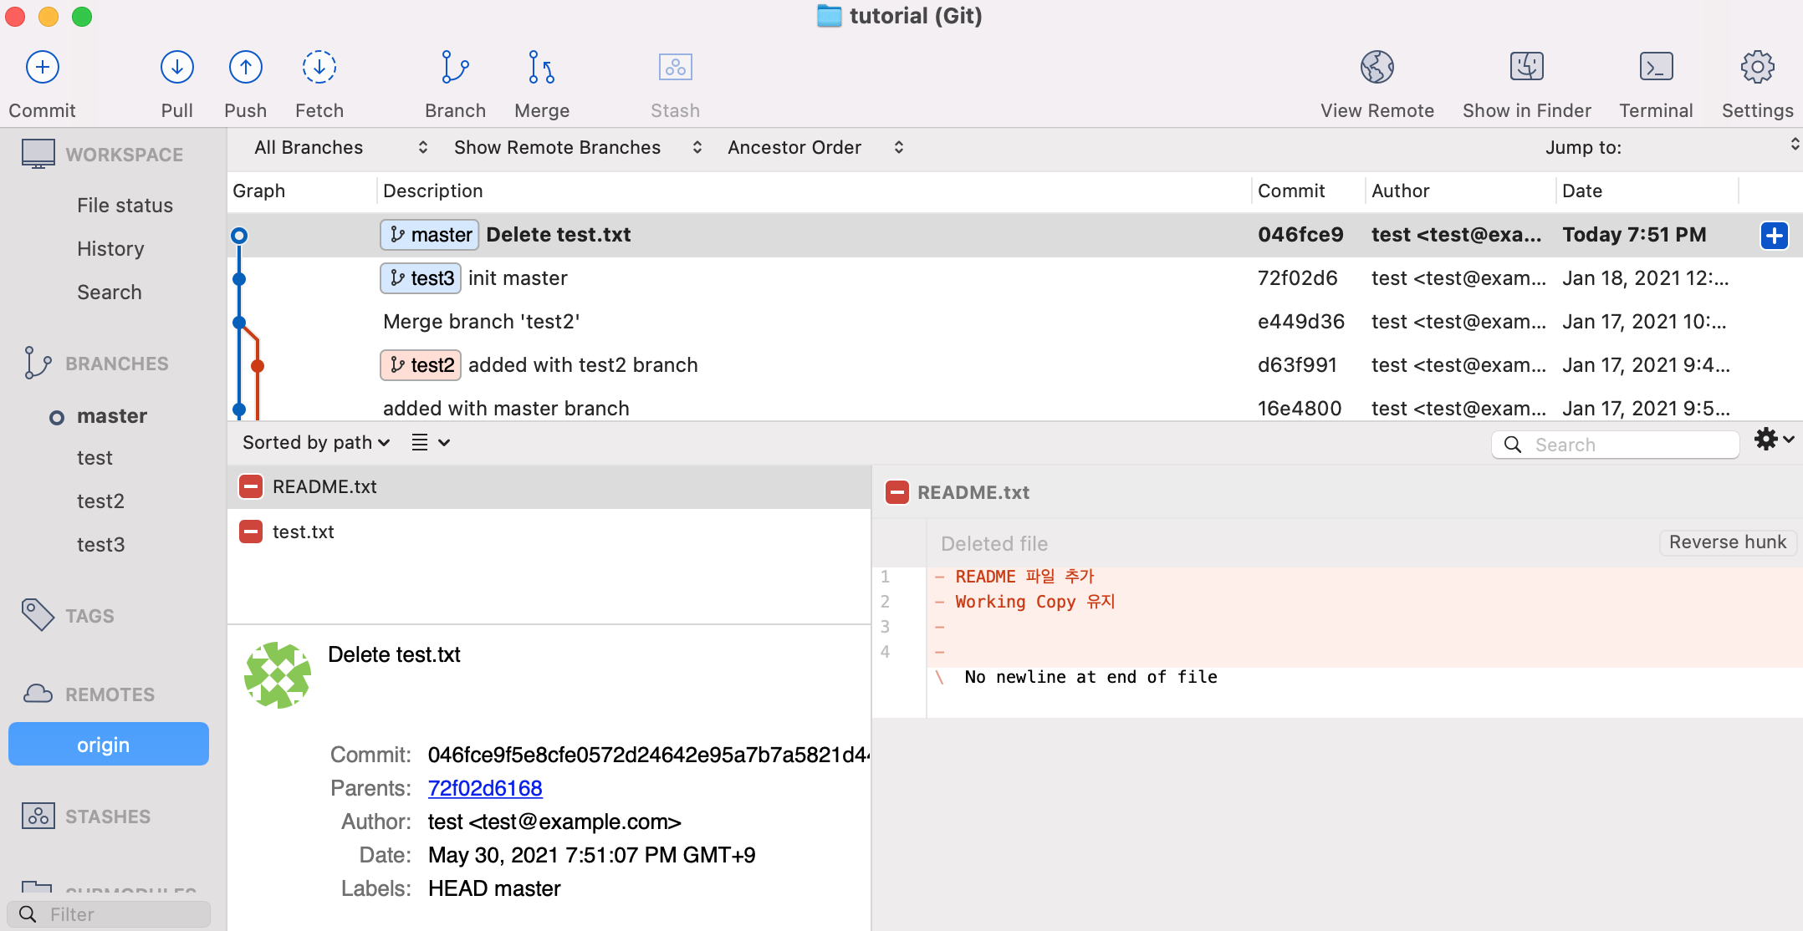1803x931 pixels.
Task: Open the All Branches dropdown
Action: click(340, 148)
